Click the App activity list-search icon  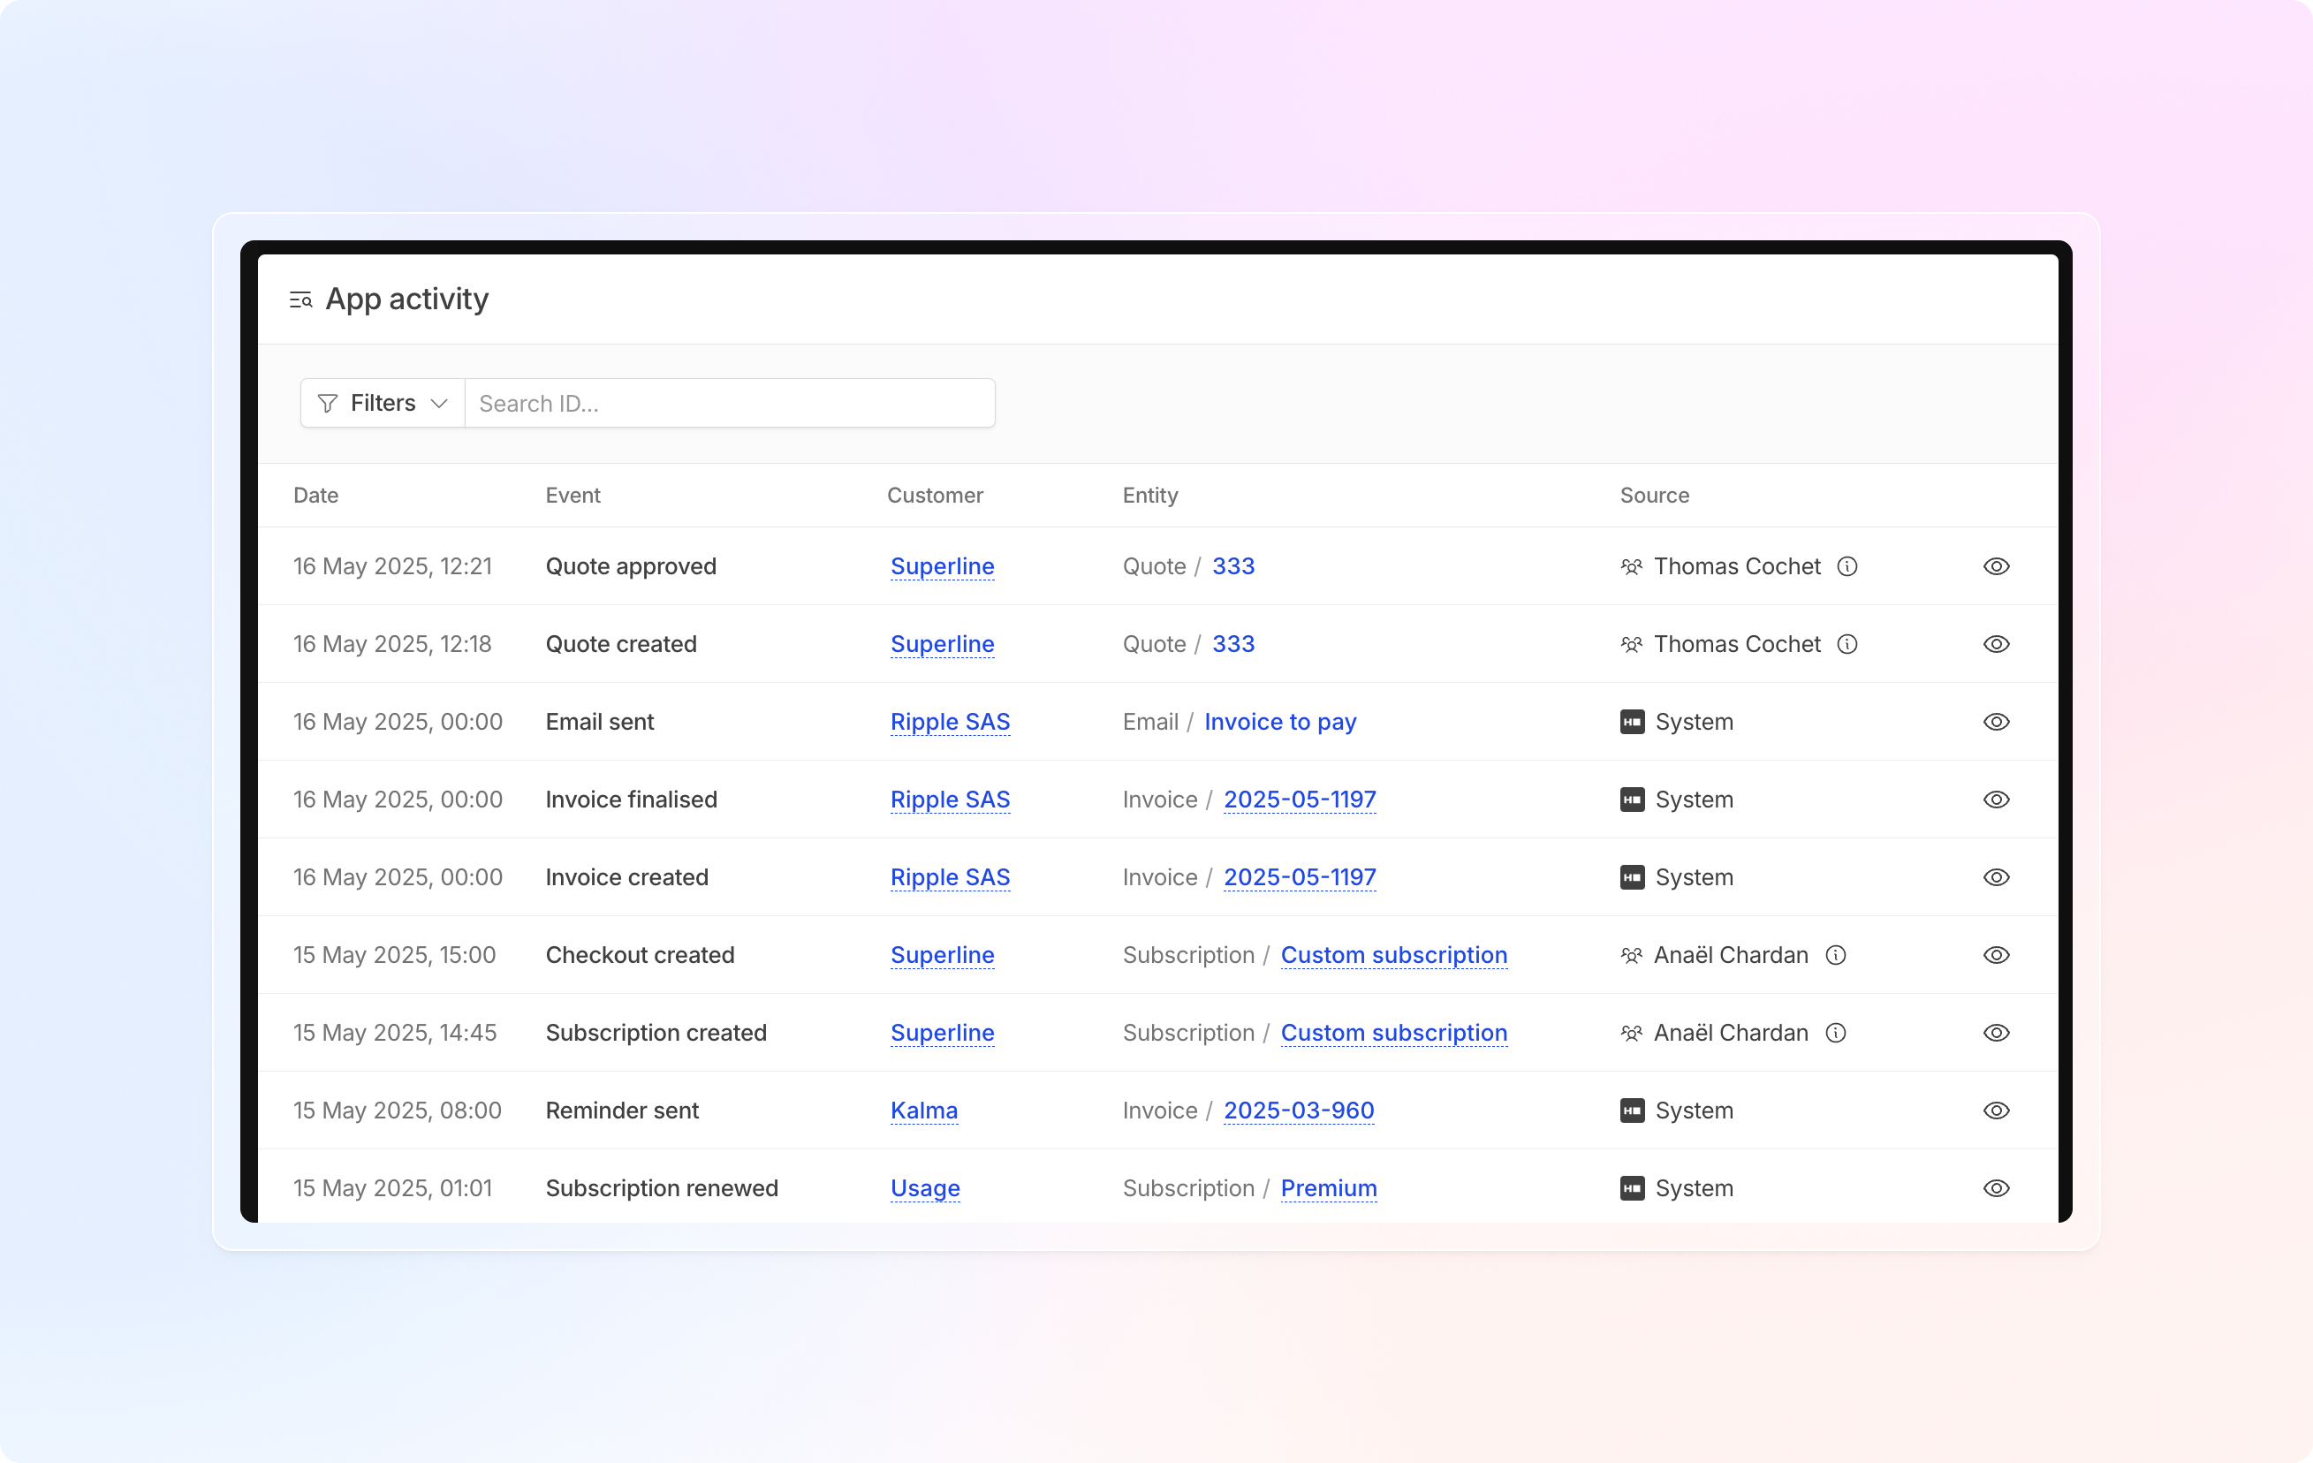tap(300, 299)
